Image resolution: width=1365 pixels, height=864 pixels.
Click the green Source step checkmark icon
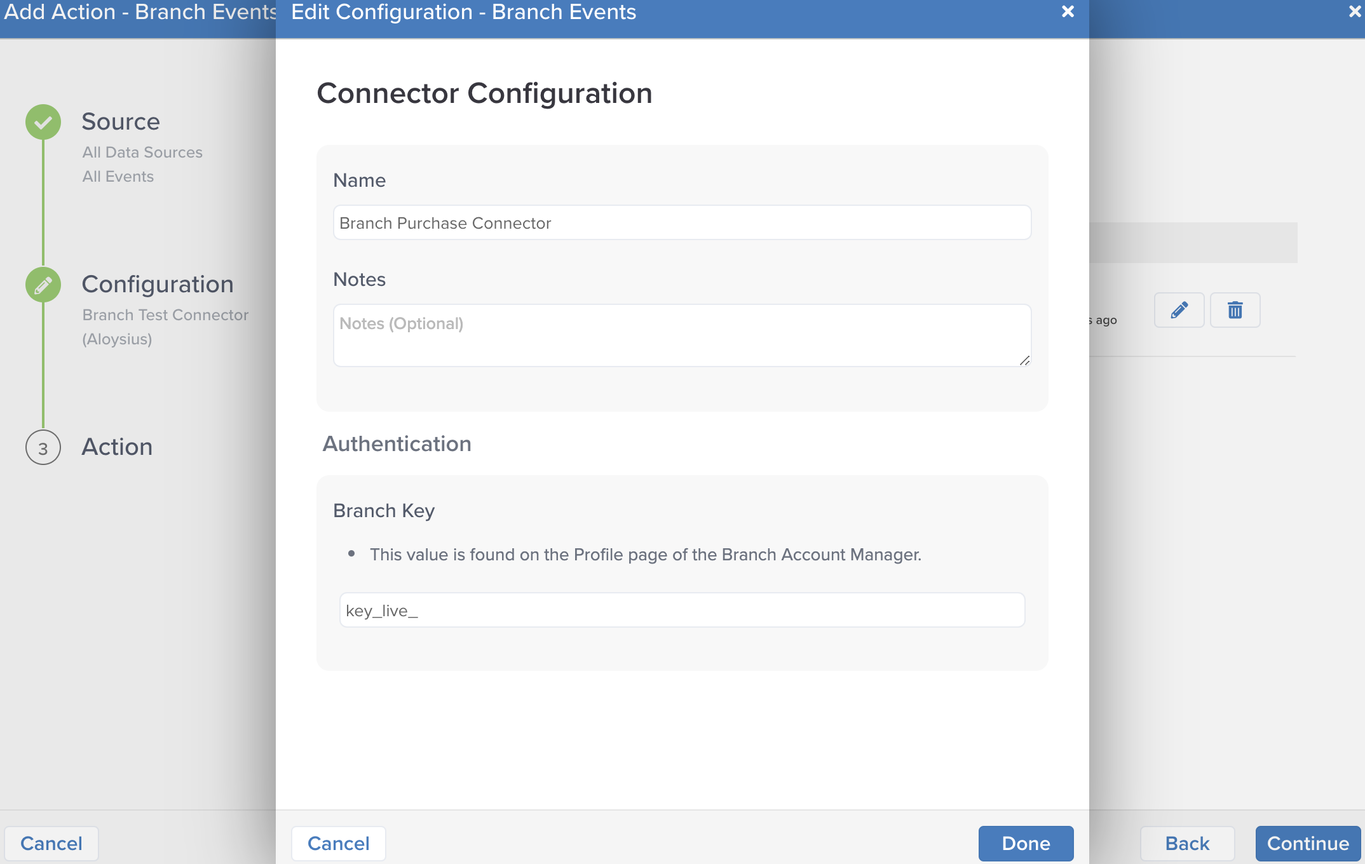[43, 122]
